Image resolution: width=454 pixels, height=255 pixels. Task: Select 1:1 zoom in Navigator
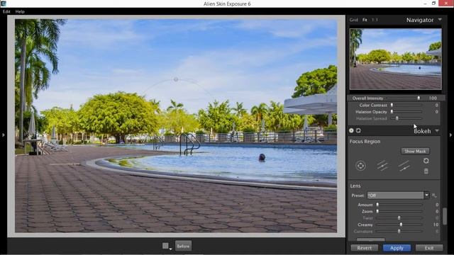[x=375, y=20]
